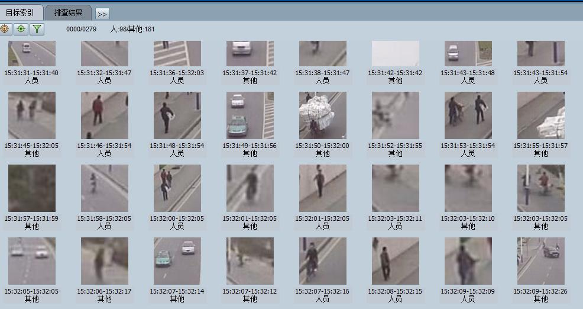
Task: Select the thumbnail timed 15:31:31-15:31:40
Action: click(x=32, y=53)
